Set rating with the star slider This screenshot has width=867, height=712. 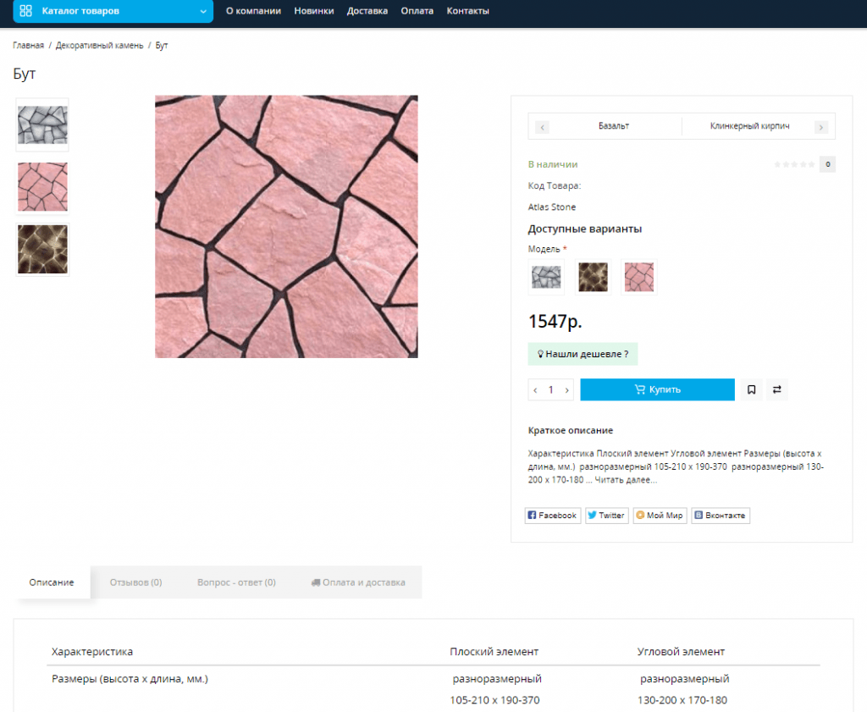(794, 164)
